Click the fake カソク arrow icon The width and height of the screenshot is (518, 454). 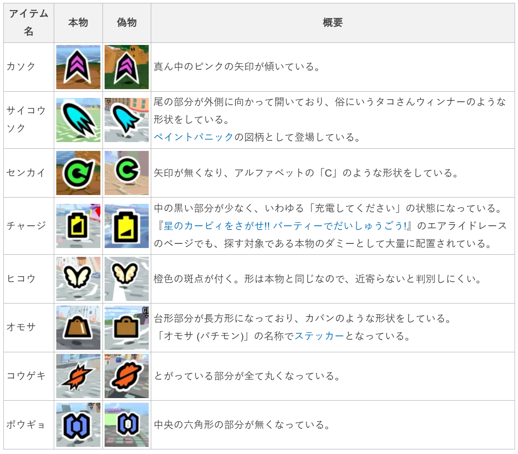(x=126, y=67)
